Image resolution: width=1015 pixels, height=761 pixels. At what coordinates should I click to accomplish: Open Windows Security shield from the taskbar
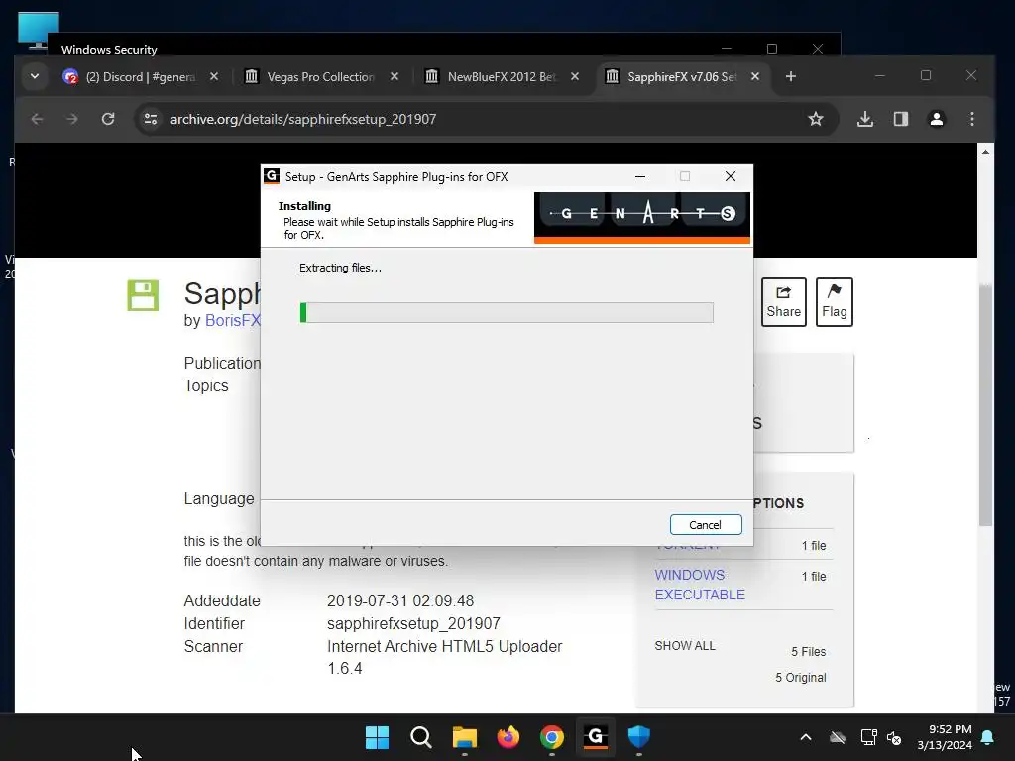[x=639, y=737]
